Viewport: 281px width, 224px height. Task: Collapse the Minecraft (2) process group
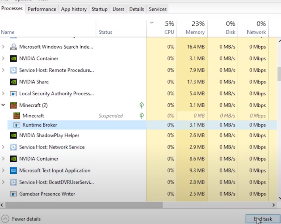coord(3,105)
